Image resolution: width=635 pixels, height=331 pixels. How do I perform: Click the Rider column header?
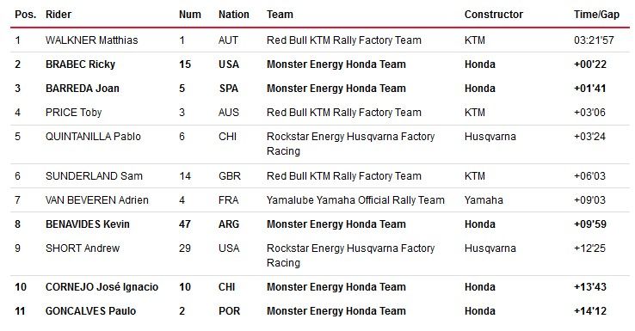[59, 15]
